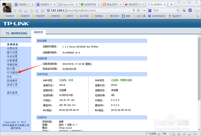Open 系统服务 in the sidebar

coord(12,81)
